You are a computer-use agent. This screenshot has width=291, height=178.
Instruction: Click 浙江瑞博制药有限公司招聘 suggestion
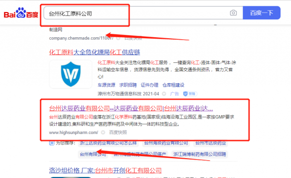point(200,154)
